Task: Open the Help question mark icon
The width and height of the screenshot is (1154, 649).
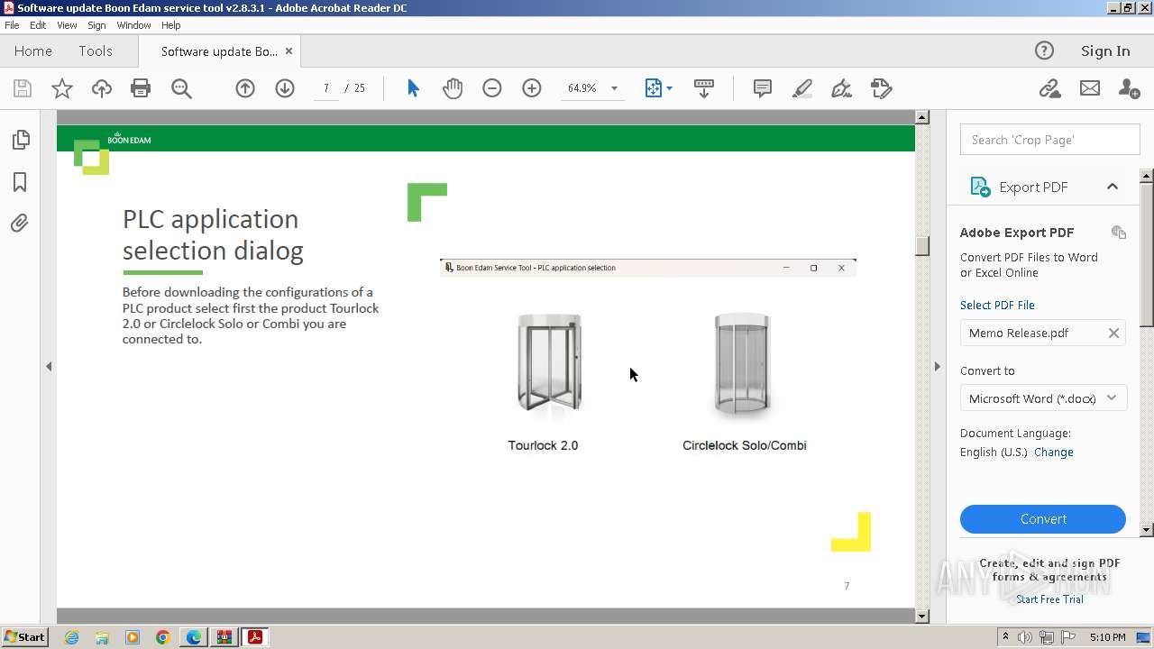Action: pos(1044,51)
